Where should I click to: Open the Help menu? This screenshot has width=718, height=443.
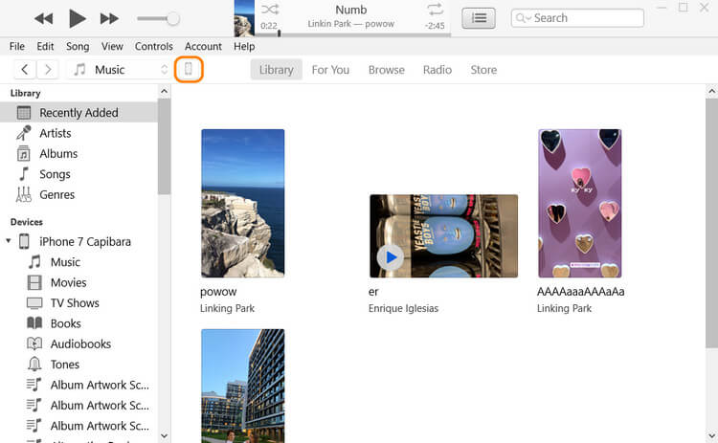tap(244, 46)
